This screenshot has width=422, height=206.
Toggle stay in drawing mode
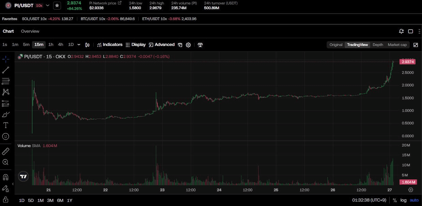point(5,188)
